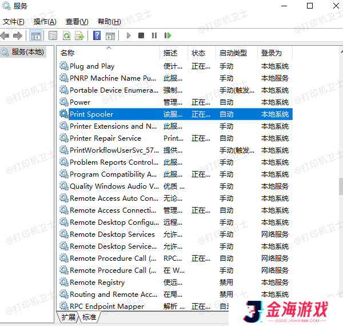Select Problem Reports Control... service

114,162
